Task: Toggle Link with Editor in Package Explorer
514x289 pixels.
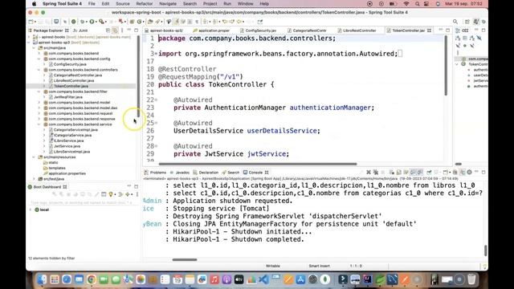Action: [x=115, y=31]
